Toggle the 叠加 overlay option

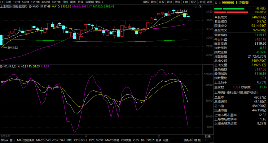coord(154,2)
